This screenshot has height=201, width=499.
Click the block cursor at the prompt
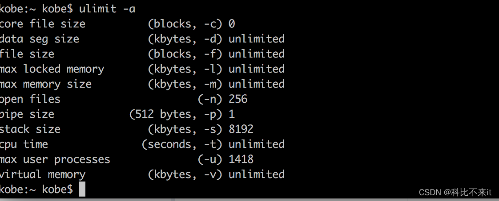82,189
